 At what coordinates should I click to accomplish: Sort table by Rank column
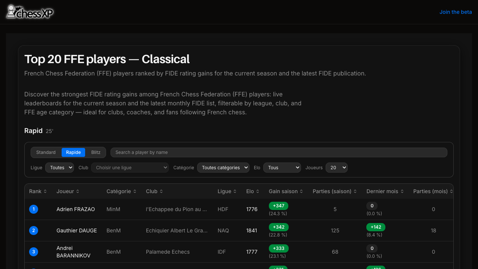[x=38, y=191]
